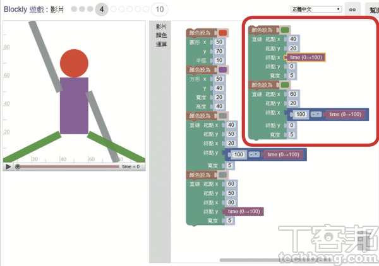Viewport: 379px width, 266px height.
Task: Open minus operator dropdown in gray line
Action: coord(254,154)
